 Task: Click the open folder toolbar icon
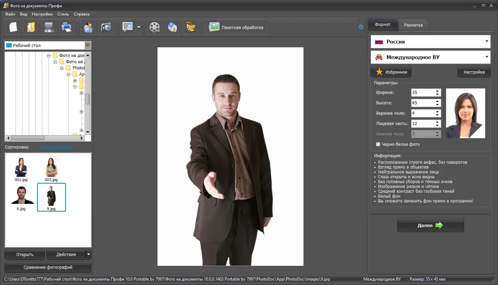coord(31,27)
